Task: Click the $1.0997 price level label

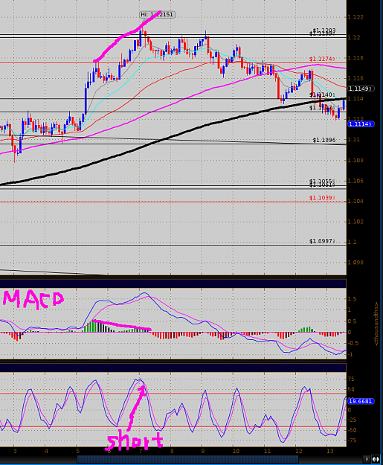Action: [322, 241]
